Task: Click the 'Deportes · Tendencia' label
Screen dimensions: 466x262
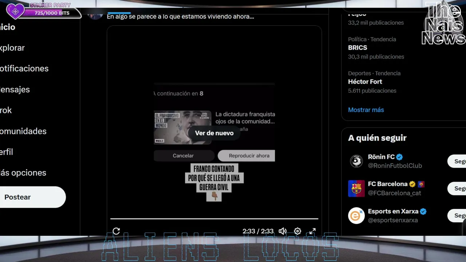Action: 374,73
